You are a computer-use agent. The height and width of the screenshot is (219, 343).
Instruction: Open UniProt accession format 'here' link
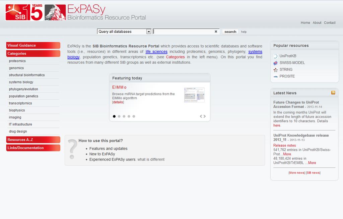tap(277, 126)
